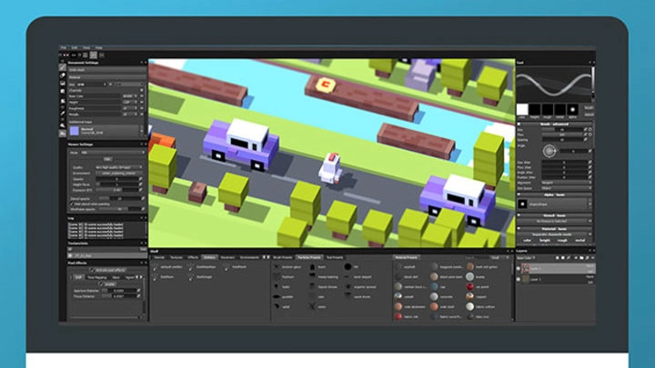The height and width of the screenshot is (368, 655).
Task: Click the add channel button beside Channels
Action: [142, 90]
